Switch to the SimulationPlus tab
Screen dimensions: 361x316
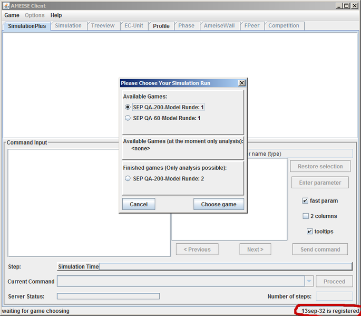coord(27,26)
